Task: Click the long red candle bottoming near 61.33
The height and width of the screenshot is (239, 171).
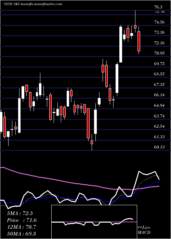Action: 88,123
